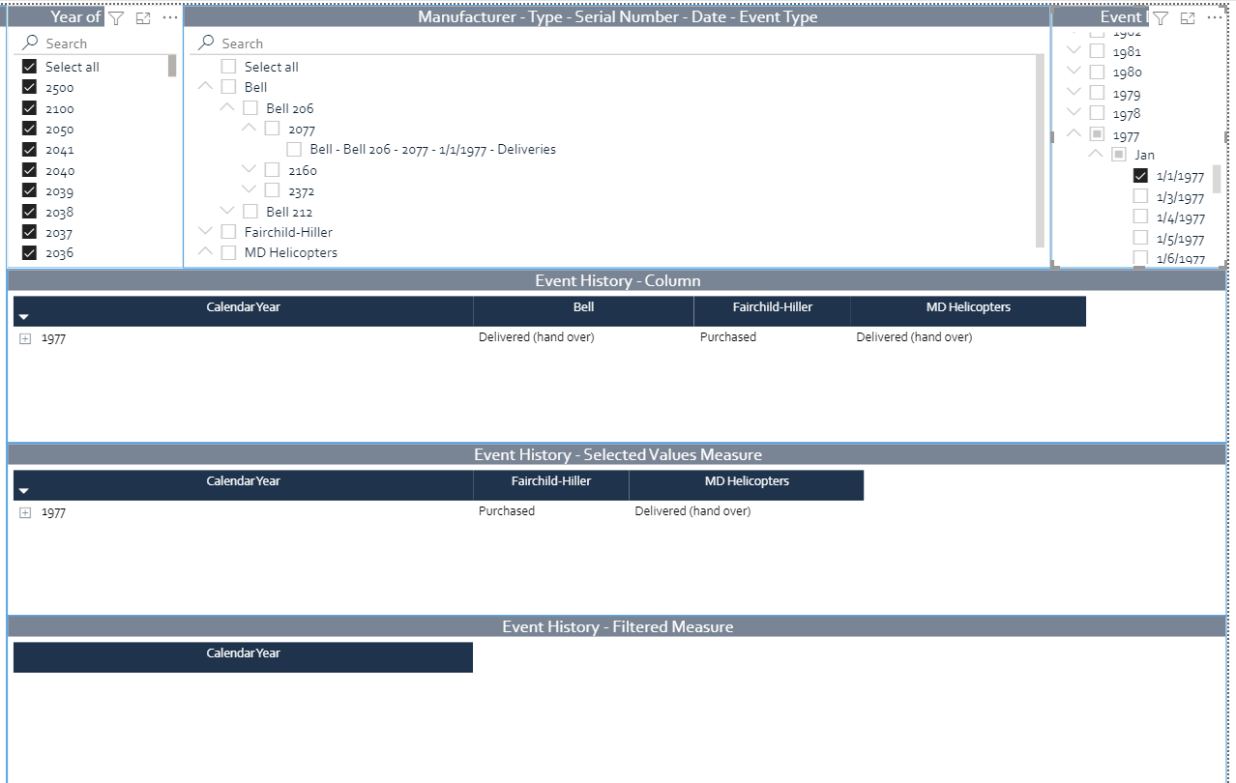Click drill arrow in Selected Values Measure header
Image resolution: width=1236 pixels, height=783 pixels.
(24, 491)
